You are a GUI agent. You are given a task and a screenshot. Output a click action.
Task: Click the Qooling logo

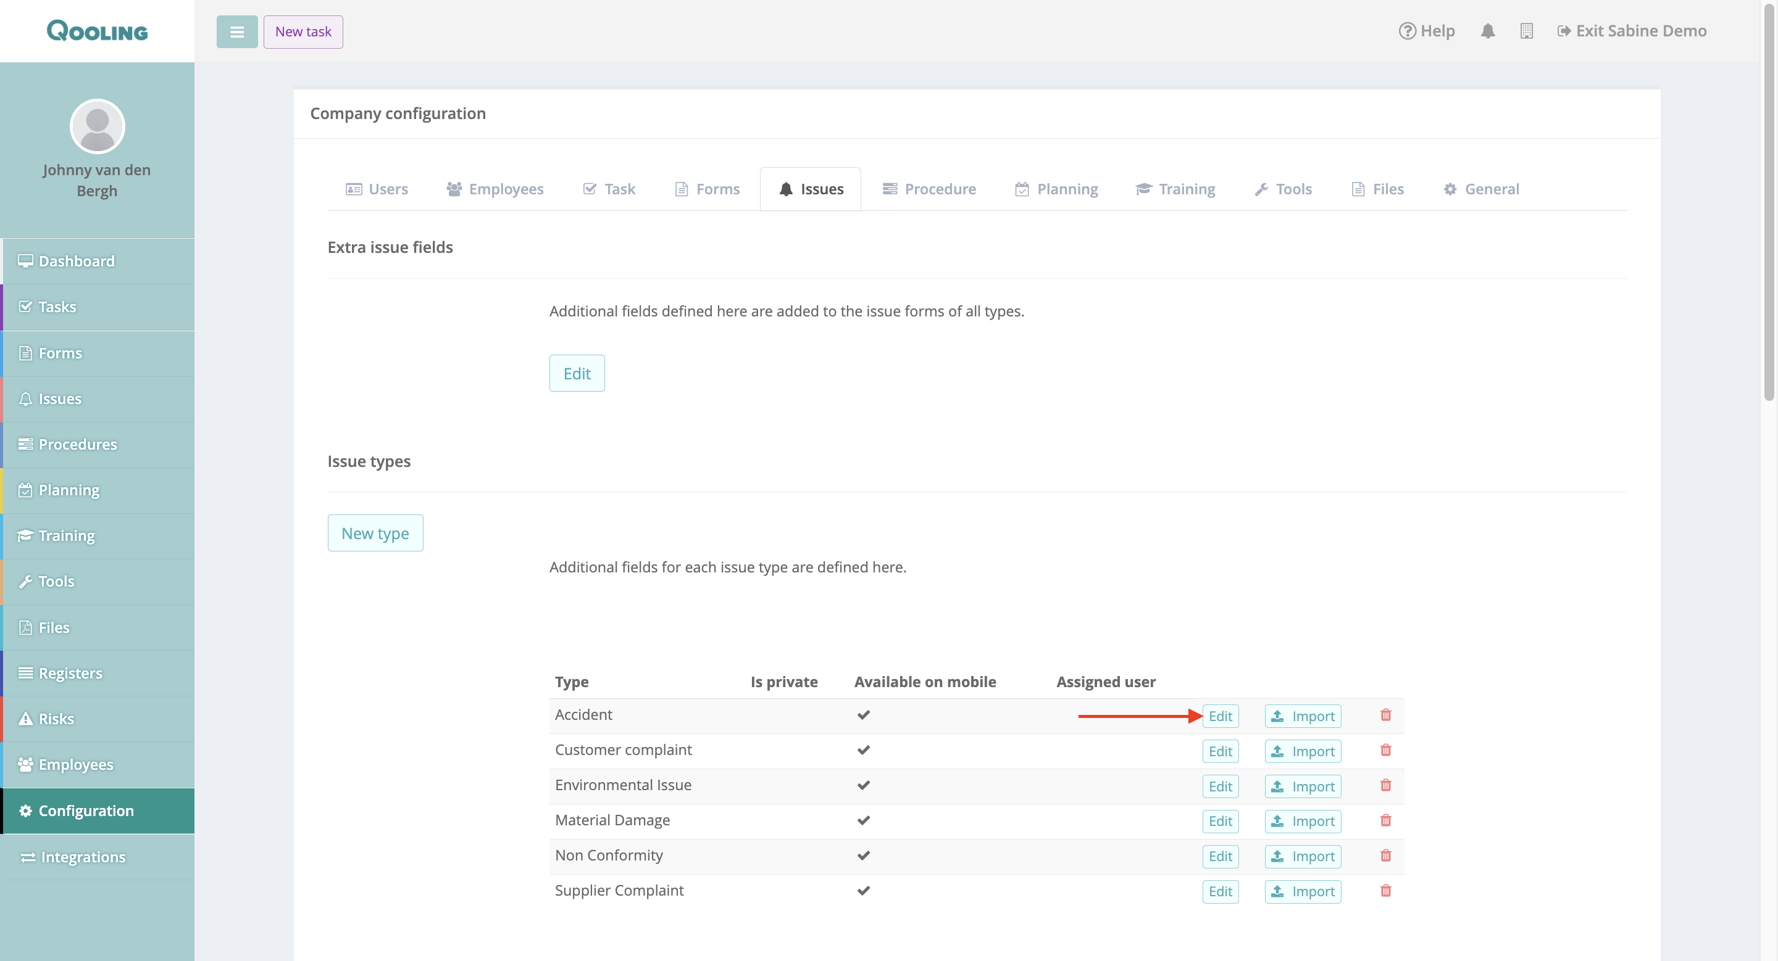click(98, 31)
